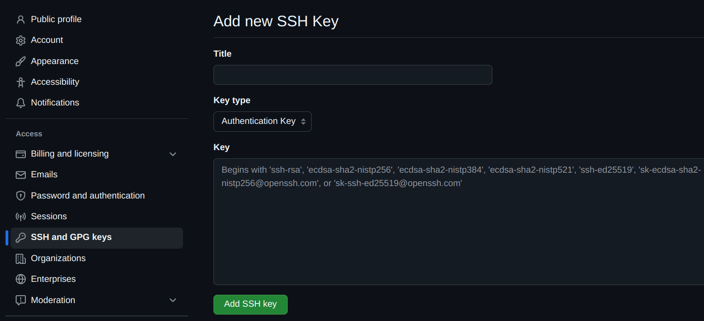
Task: Click the Organizations building icon
Action: pyautogui.click(x=20, y=258)
